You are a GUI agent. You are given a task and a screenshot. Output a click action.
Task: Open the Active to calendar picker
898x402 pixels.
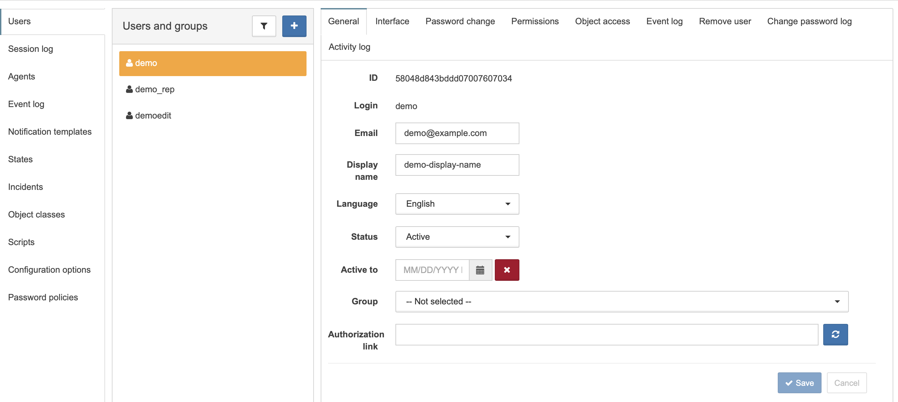480,270
